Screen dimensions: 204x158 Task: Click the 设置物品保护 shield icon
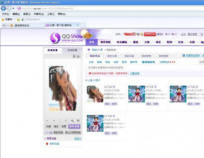coord(184,55)
